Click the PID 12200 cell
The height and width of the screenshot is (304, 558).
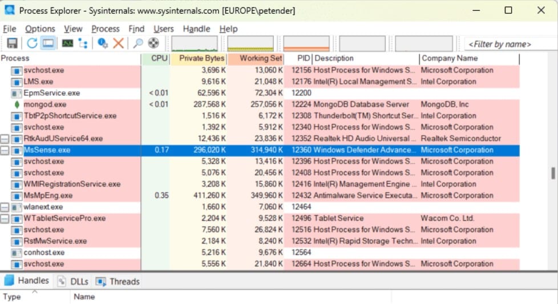coord(301,93)
